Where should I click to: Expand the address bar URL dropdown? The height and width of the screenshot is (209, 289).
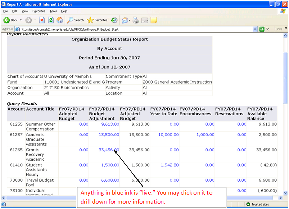click(x=255, y=29)
